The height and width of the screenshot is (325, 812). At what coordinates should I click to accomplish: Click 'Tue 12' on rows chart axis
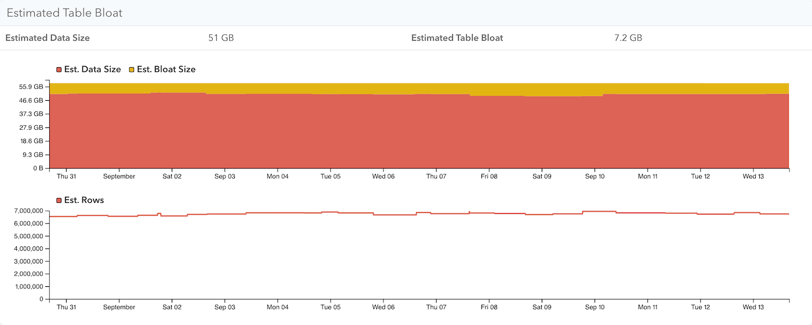tap(700, 308)
